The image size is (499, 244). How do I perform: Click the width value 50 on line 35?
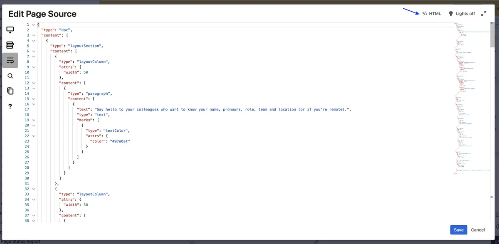[86, 205]
